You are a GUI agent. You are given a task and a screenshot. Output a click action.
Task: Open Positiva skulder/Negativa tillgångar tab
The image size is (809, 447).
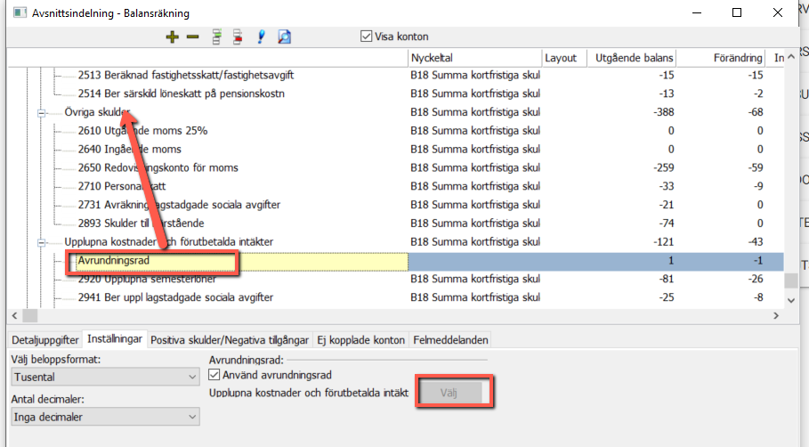(230, 340)
